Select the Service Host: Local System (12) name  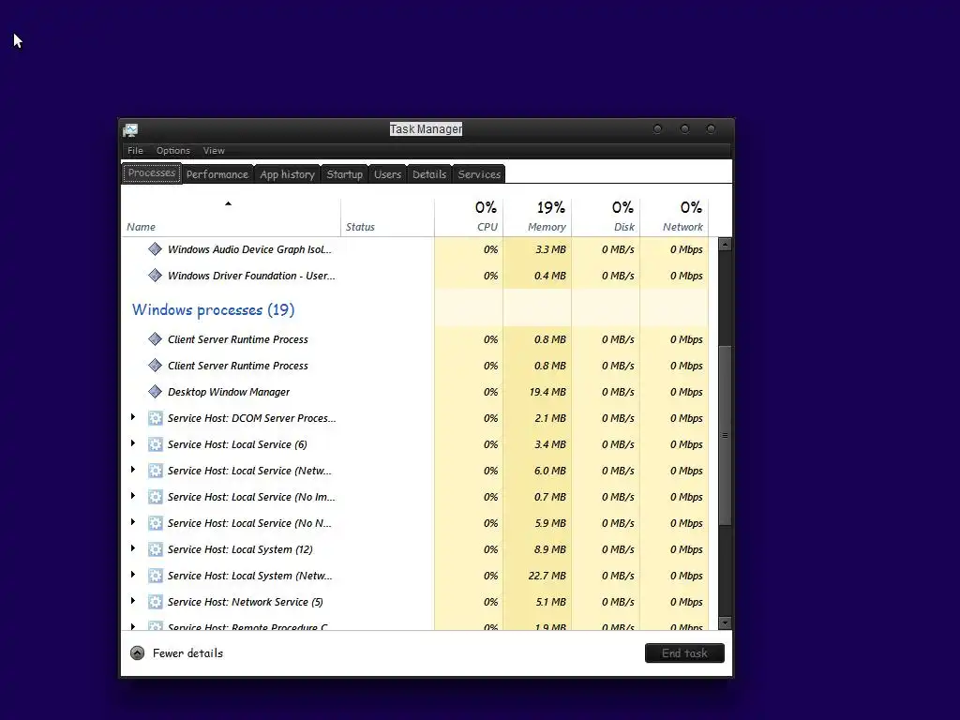[x=240, y=549]
